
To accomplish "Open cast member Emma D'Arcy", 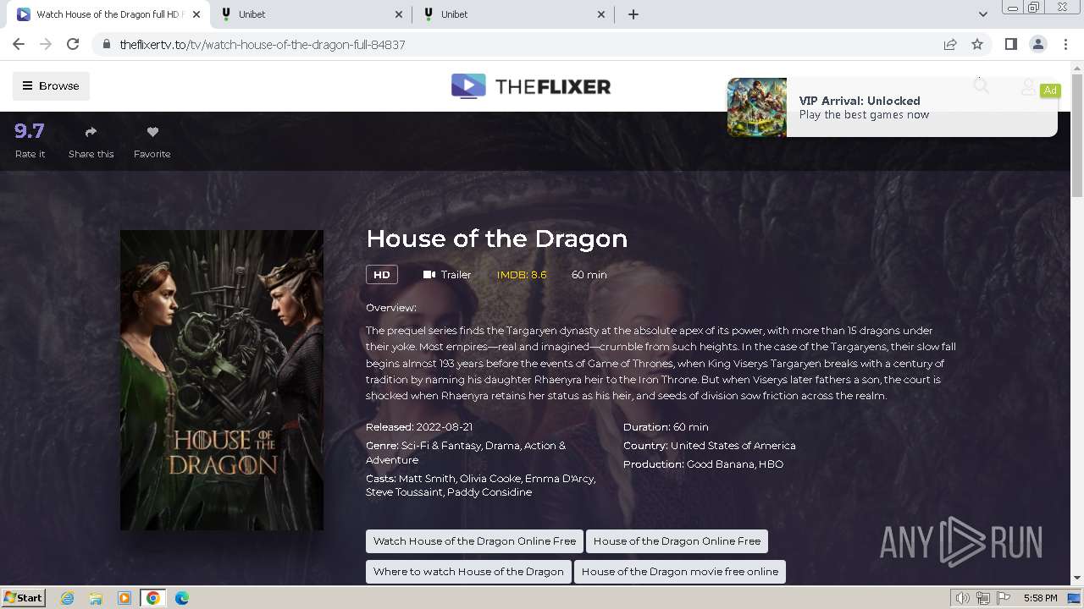I will (559, 478).
